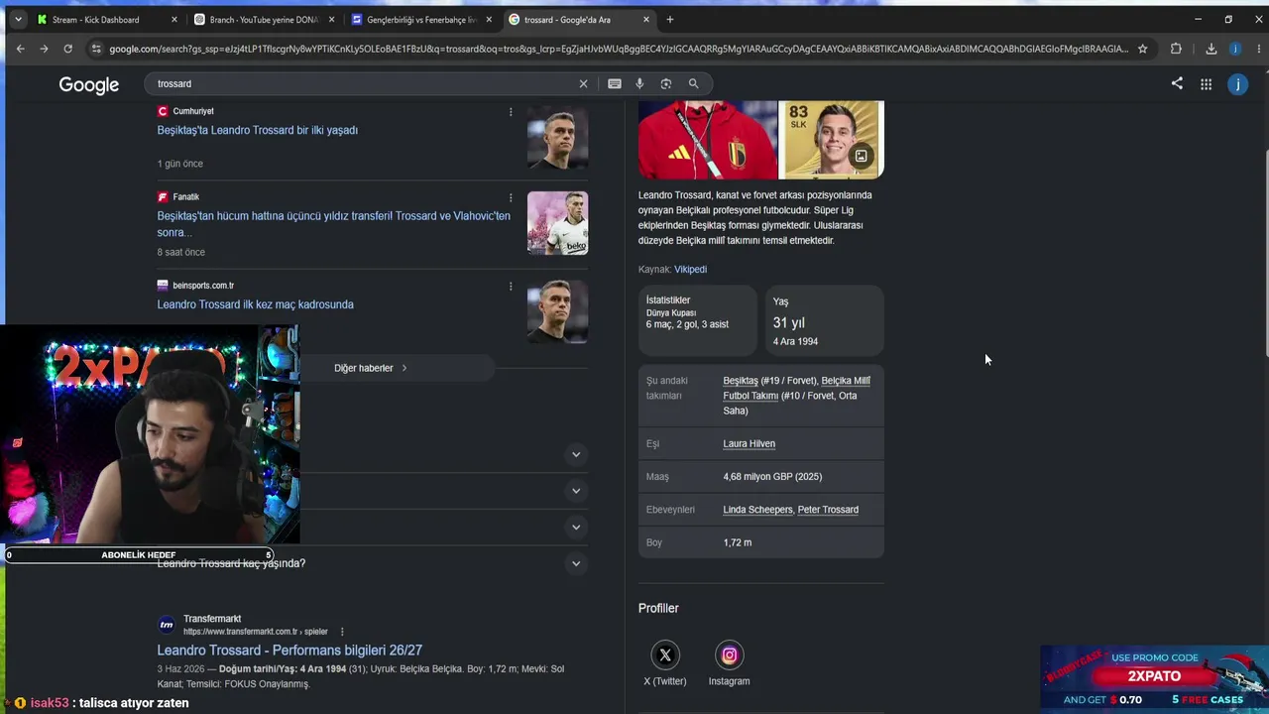Go back to the previous page

(x=20, y=49)
